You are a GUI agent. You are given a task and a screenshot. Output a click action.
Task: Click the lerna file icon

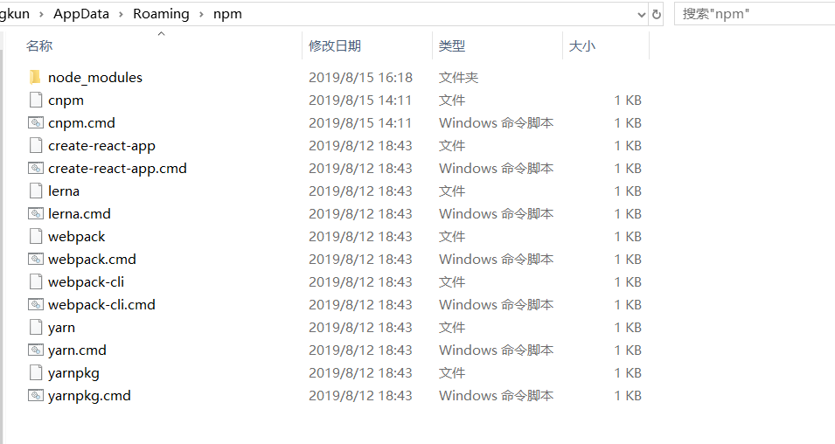36,191
